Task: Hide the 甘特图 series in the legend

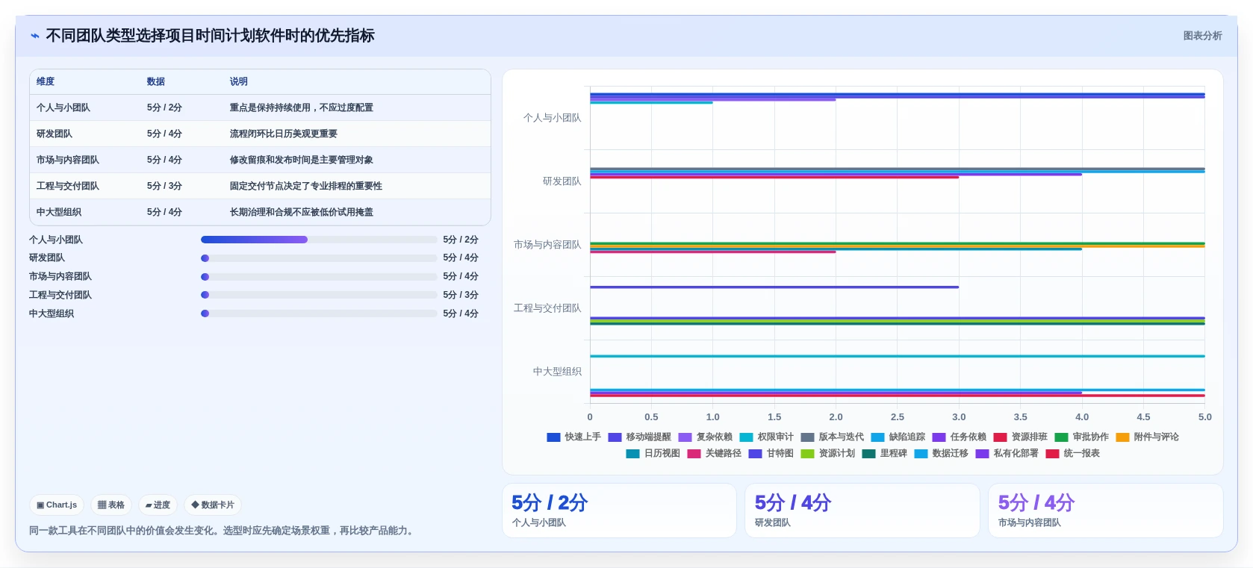Action: (x=771, y=454)
